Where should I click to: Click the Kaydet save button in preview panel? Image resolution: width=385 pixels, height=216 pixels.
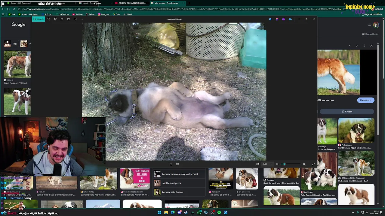click(x=347, y=112)
